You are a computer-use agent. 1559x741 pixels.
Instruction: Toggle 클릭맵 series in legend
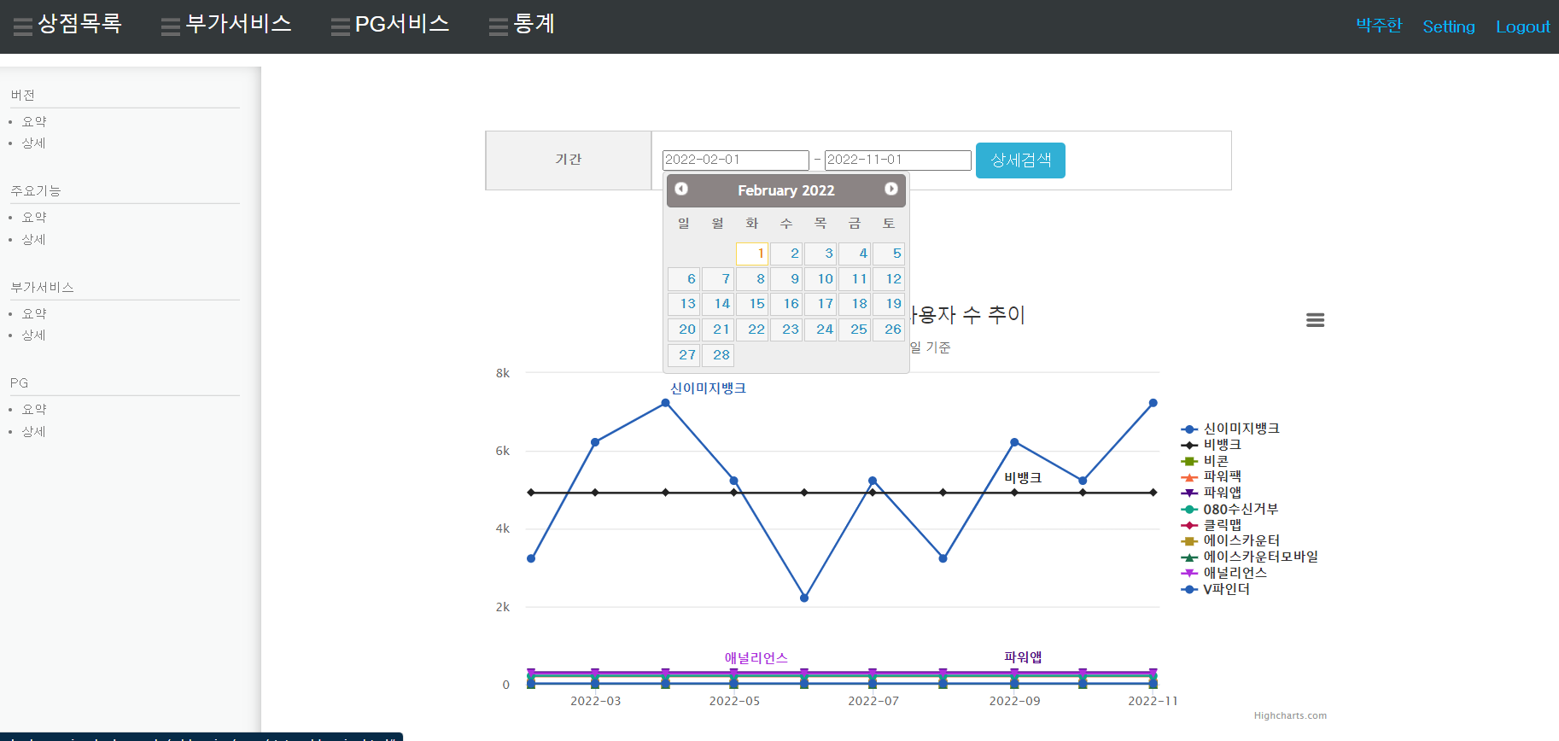coord(1212,525)
